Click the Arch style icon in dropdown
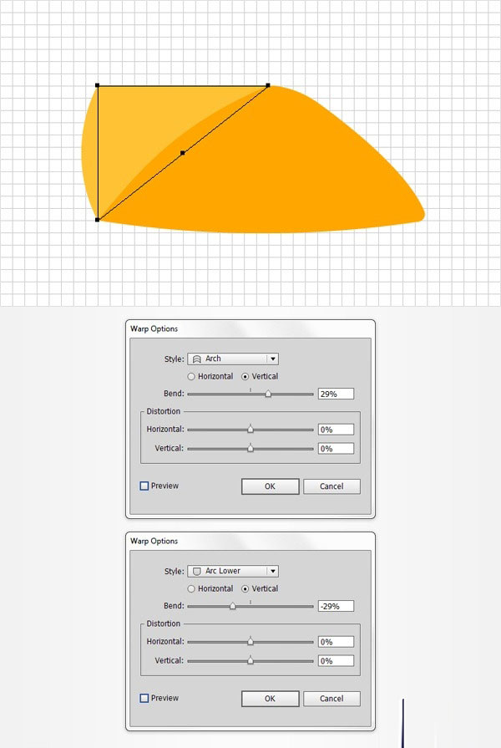Viewport: 501px width, 748px height. point(196,359)
